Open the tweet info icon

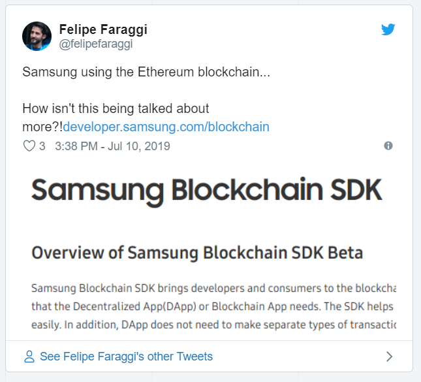(388, 146)
